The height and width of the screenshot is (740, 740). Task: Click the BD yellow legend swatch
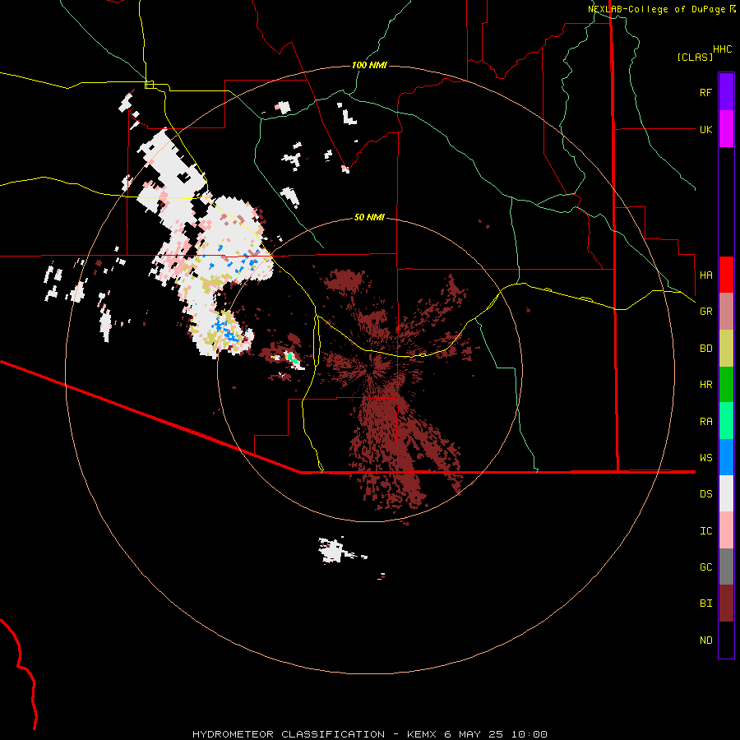click(x=726, y=349)
